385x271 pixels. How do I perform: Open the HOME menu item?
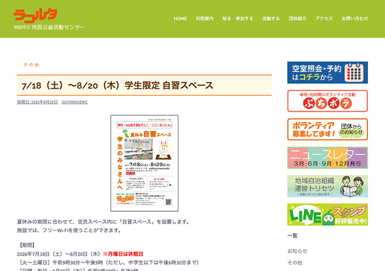pyautogui.click(x=181, y=19)
